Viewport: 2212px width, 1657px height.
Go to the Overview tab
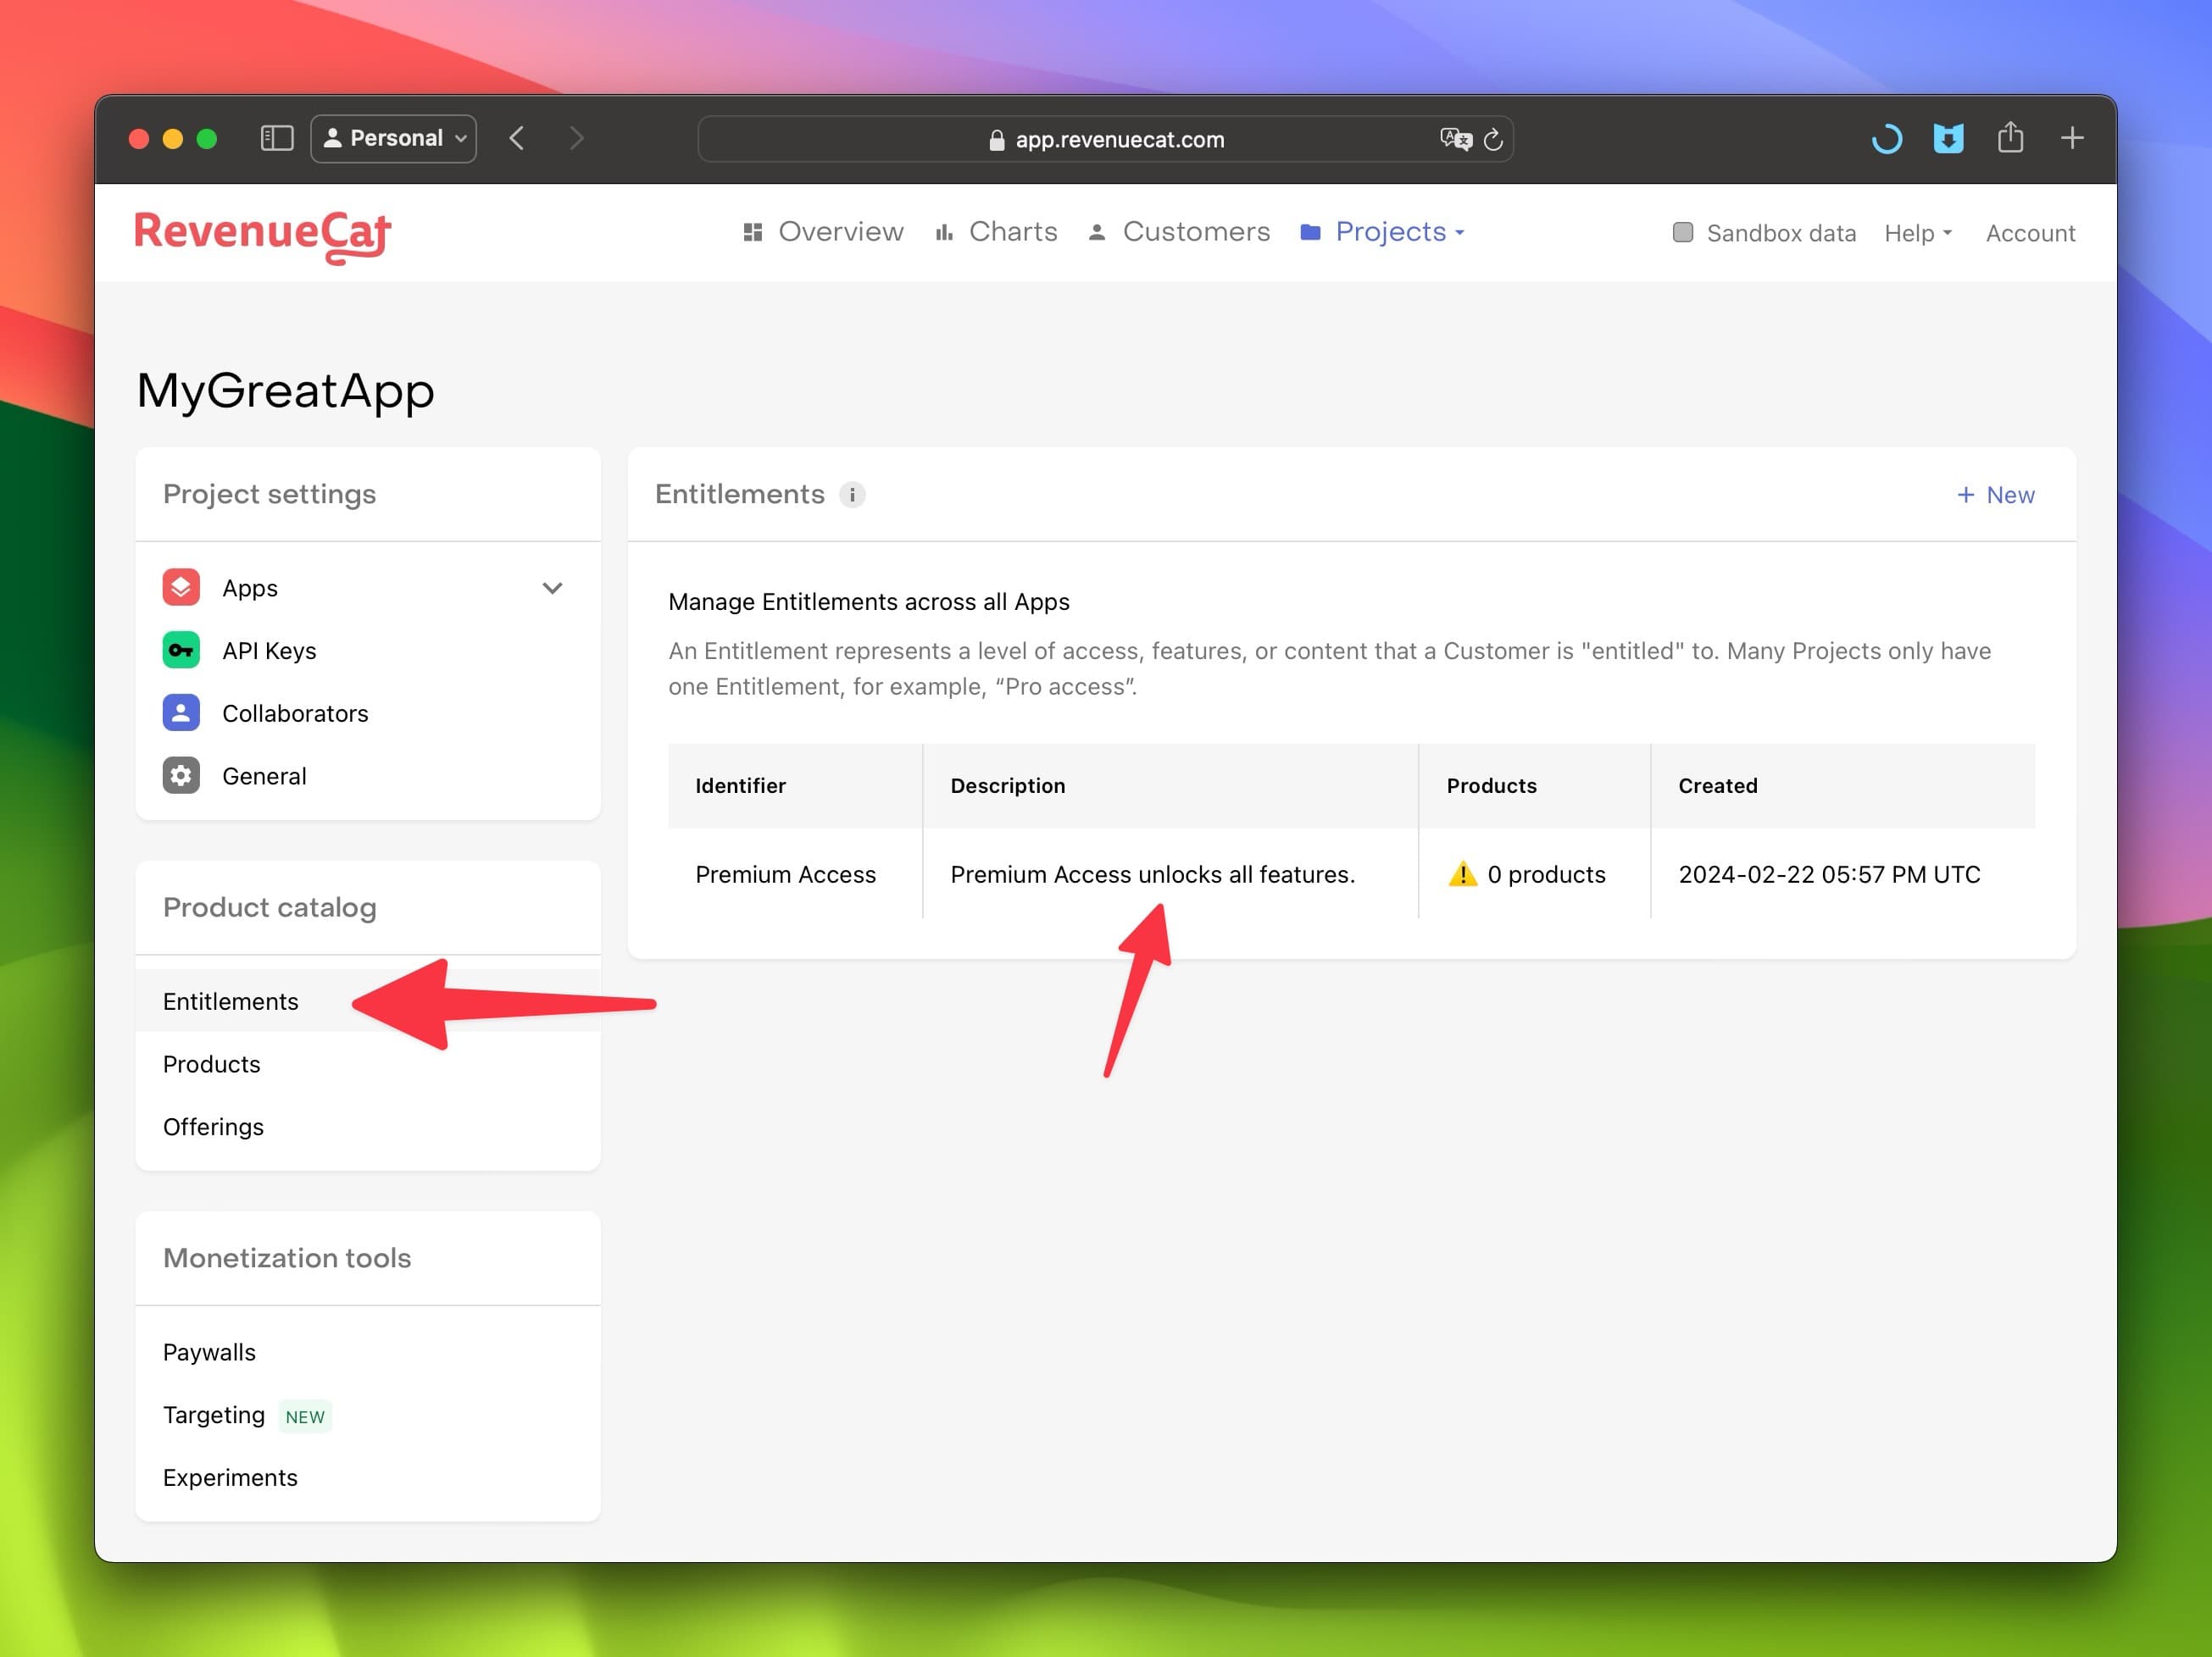click(x=823, y=232)
